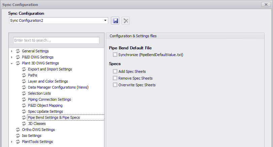
Task: Click sync icon beside Selection Lists
Action: click(24, 93)
